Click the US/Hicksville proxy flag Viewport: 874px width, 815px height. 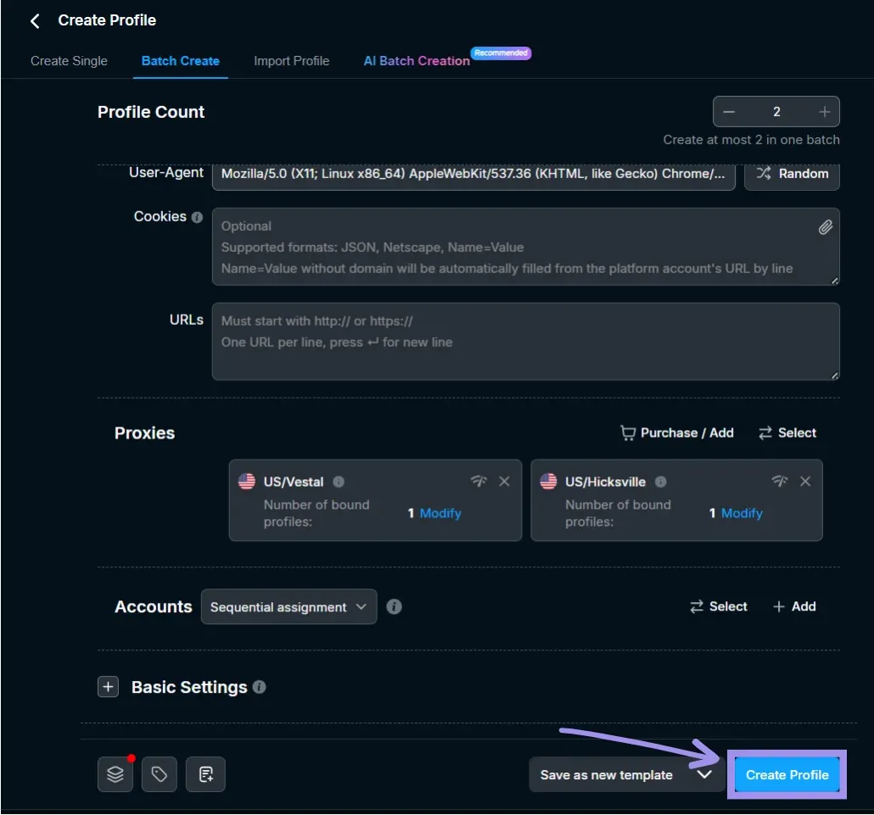click(548, 482)
